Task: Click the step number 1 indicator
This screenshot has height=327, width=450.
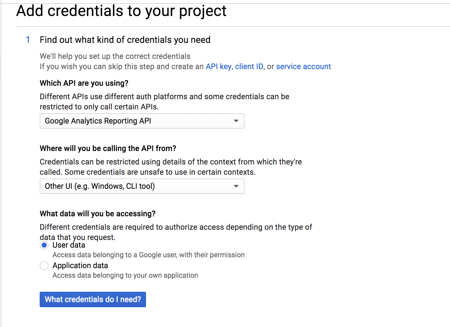Action: 28,40
